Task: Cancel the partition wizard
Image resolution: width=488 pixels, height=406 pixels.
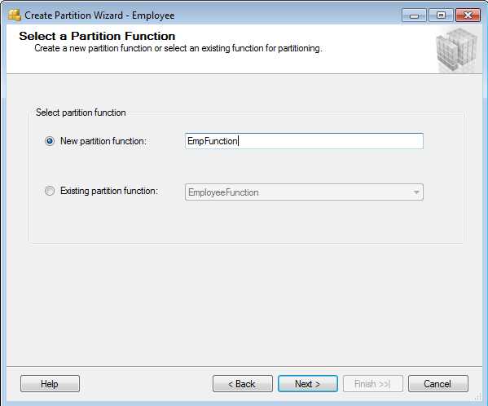Action: coord(437,384)
